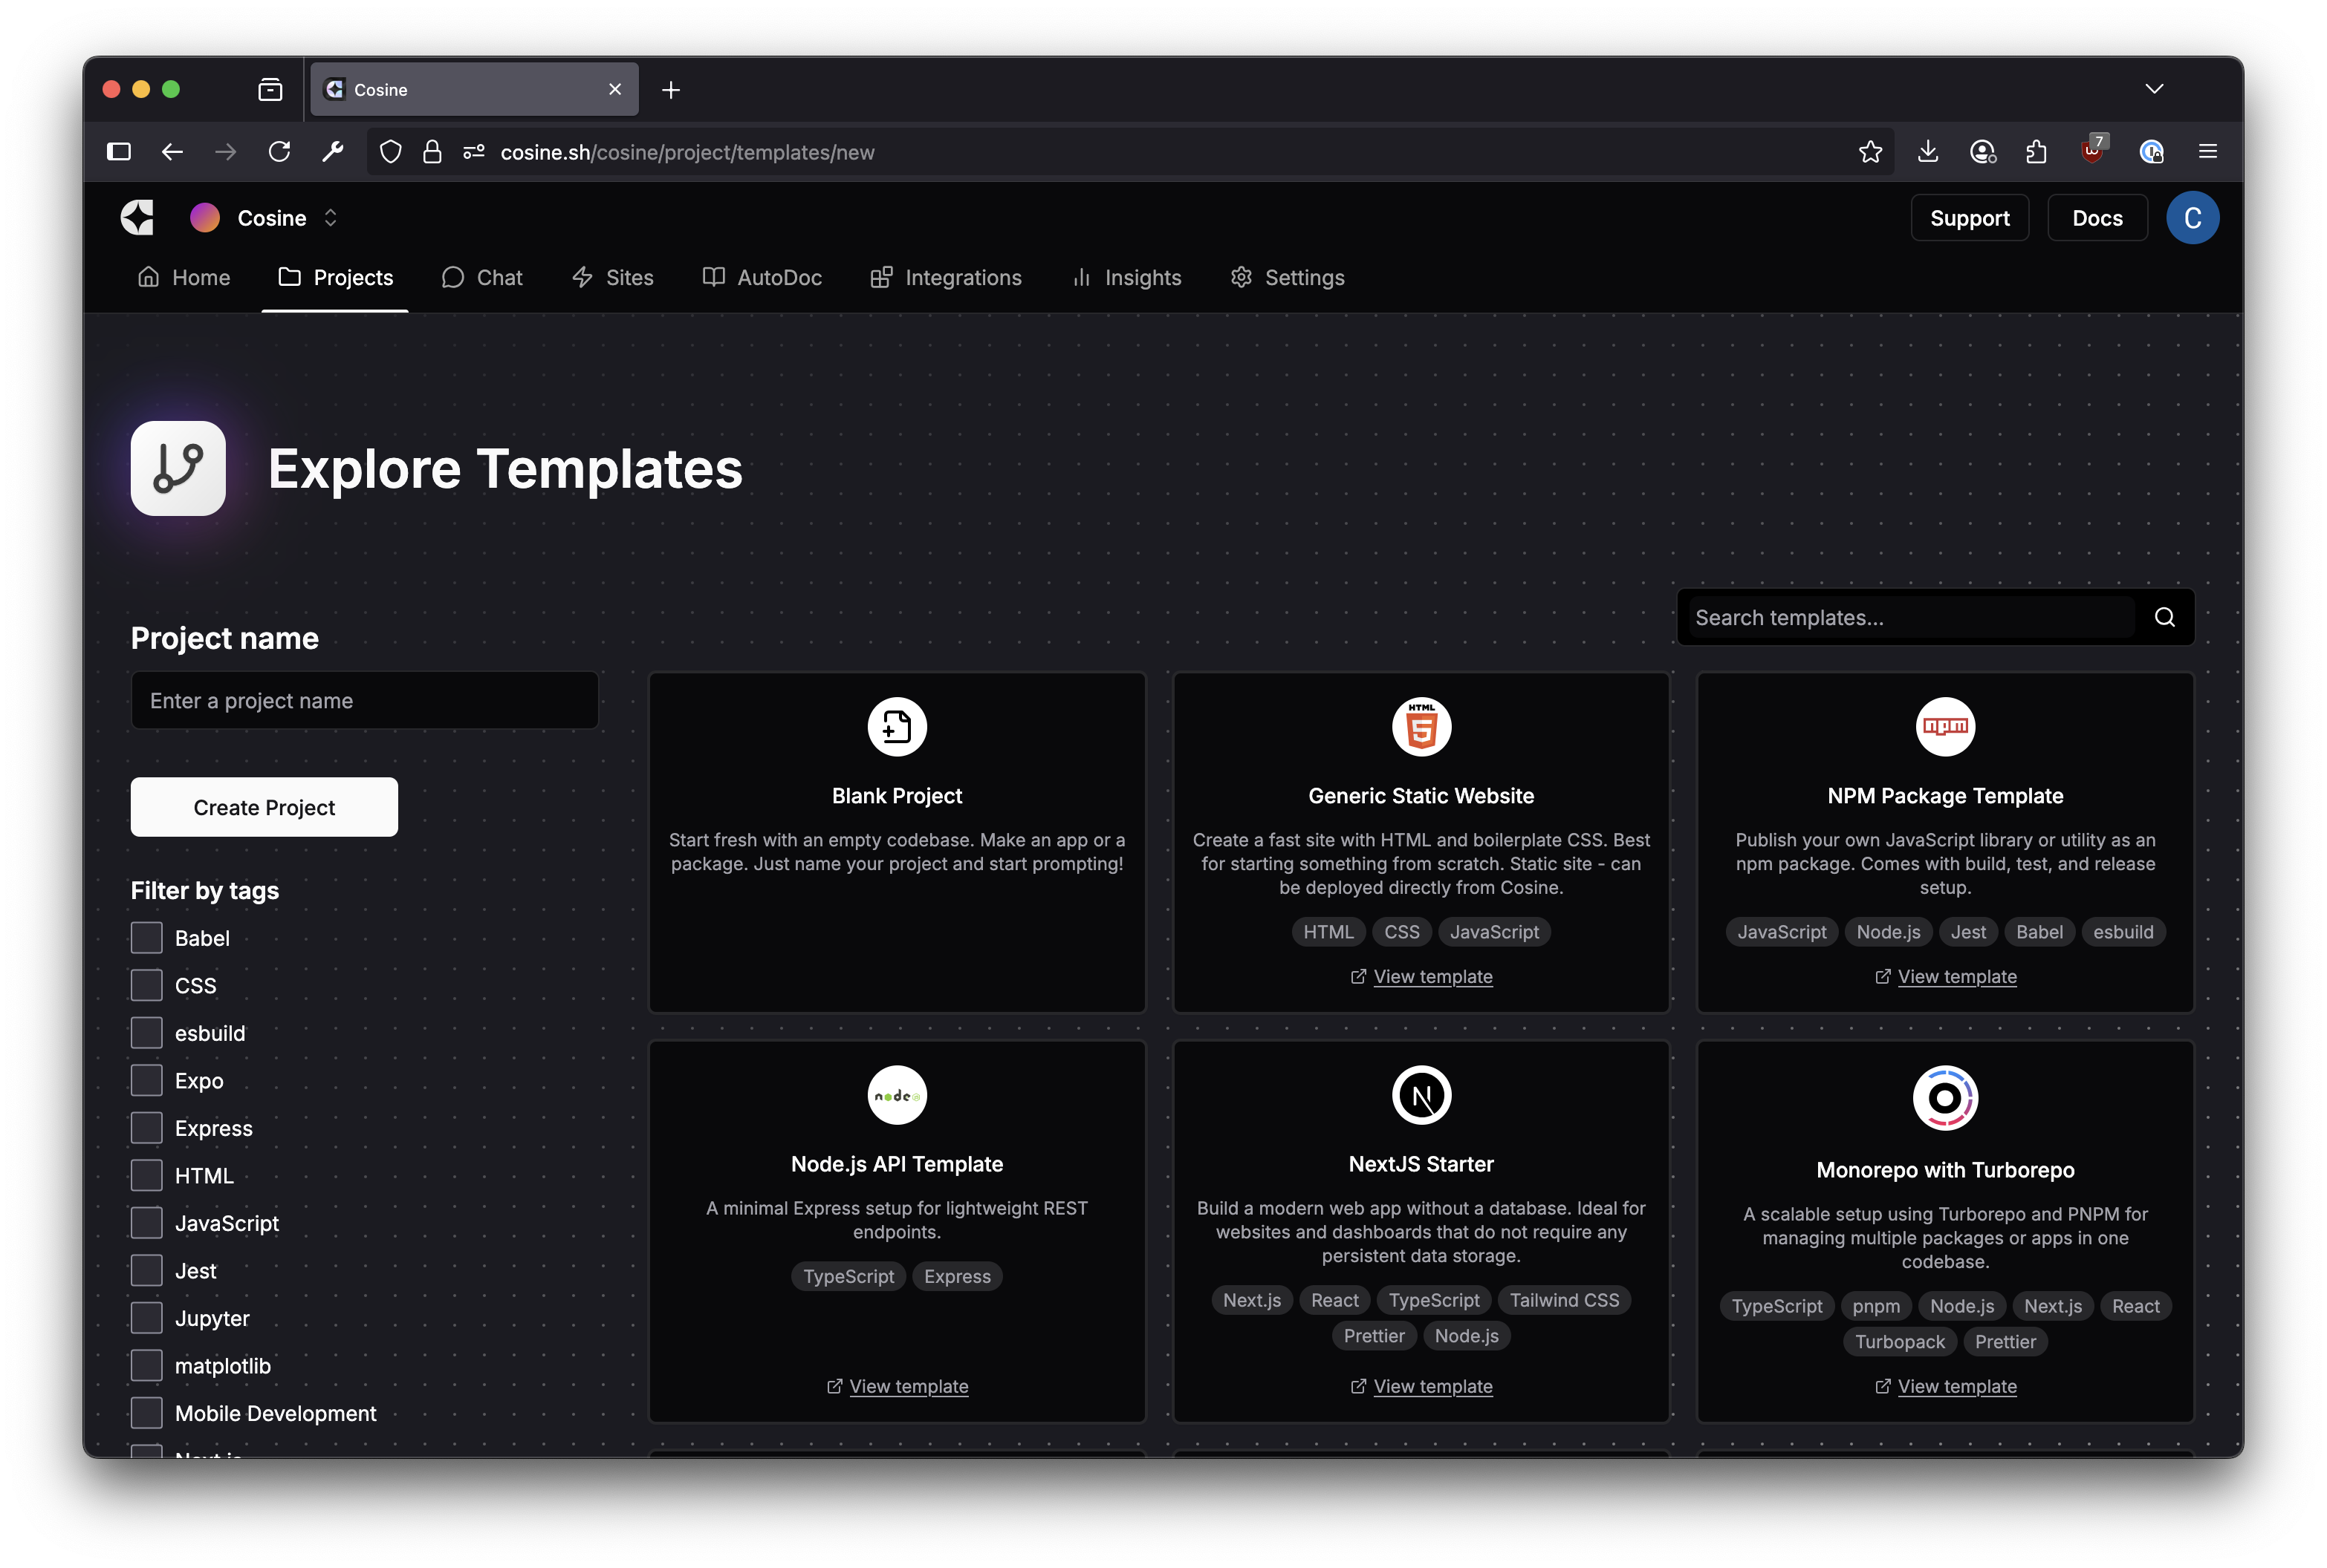2327x1568 pixels.
Task: Click the NPM Package Template icon
Action: click(x=1944, y=727)
